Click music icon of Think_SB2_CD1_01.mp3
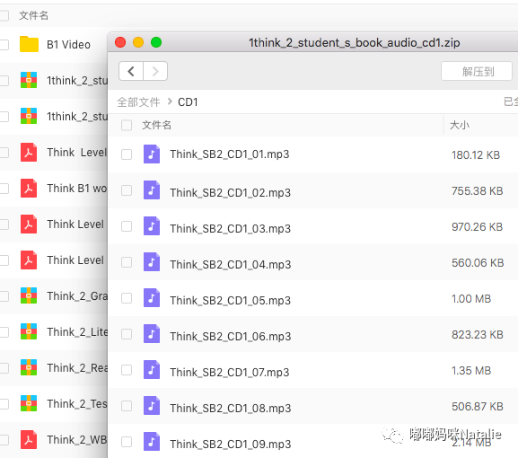Screen dimensions: 518x458 tap(152, 154)
